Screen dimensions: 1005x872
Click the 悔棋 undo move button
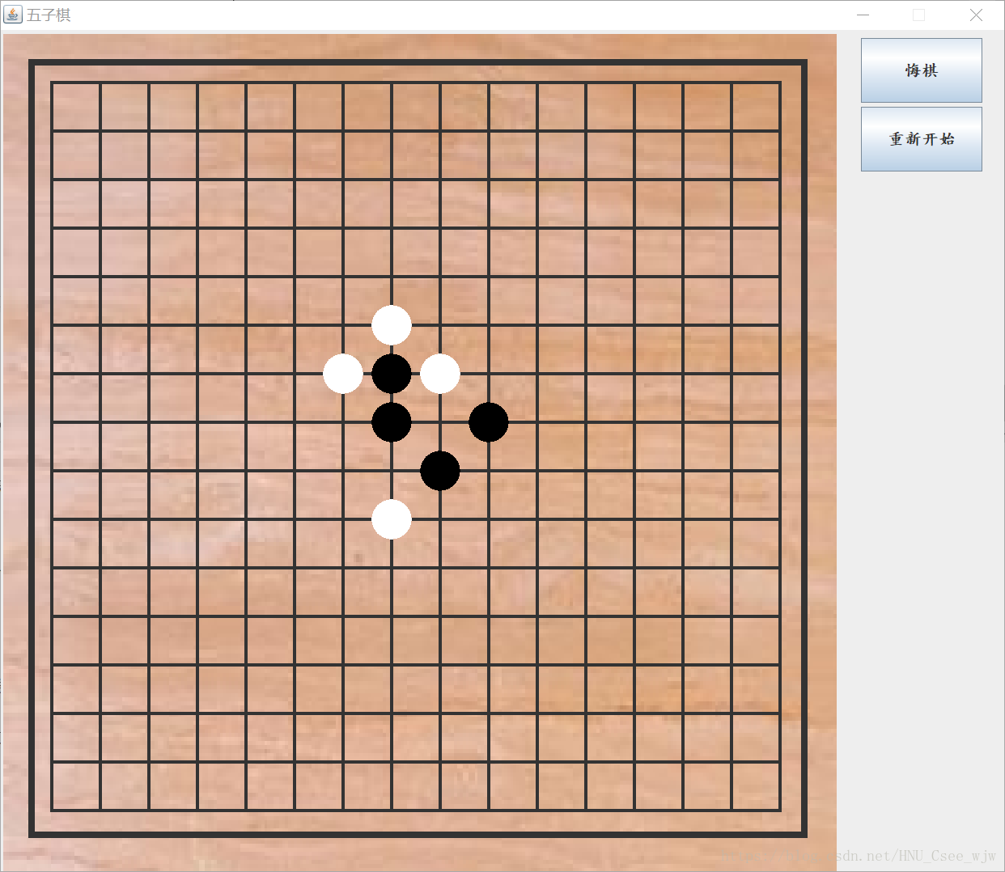921,70
